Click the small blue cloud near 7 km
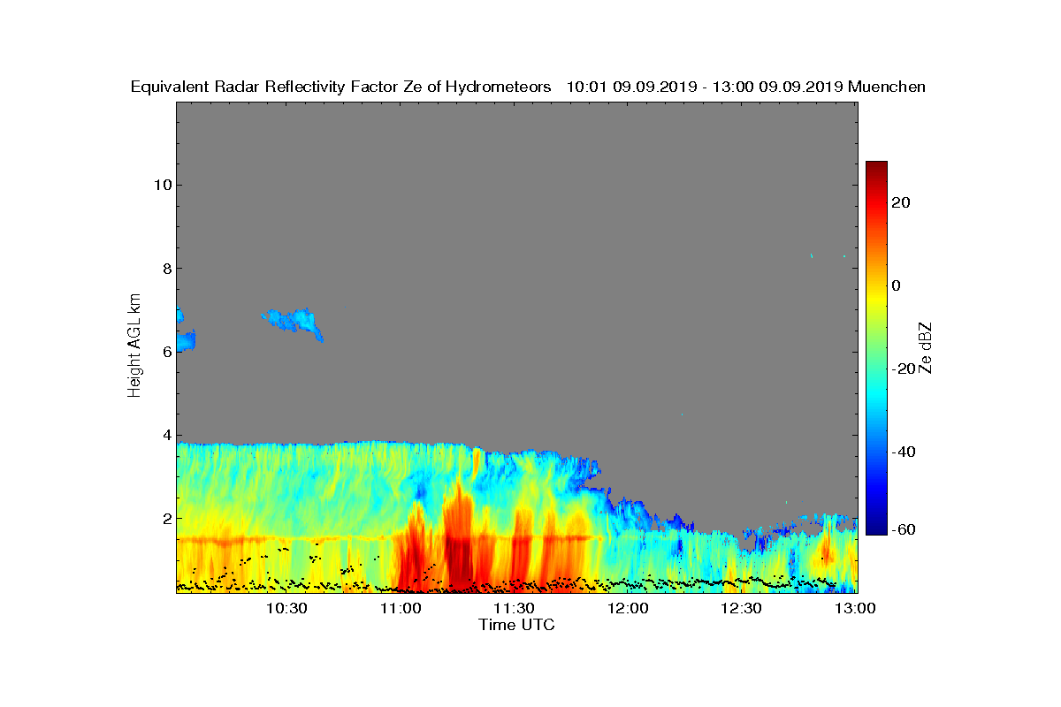The width and height of the screenshot is (1061, 707). 294,323
